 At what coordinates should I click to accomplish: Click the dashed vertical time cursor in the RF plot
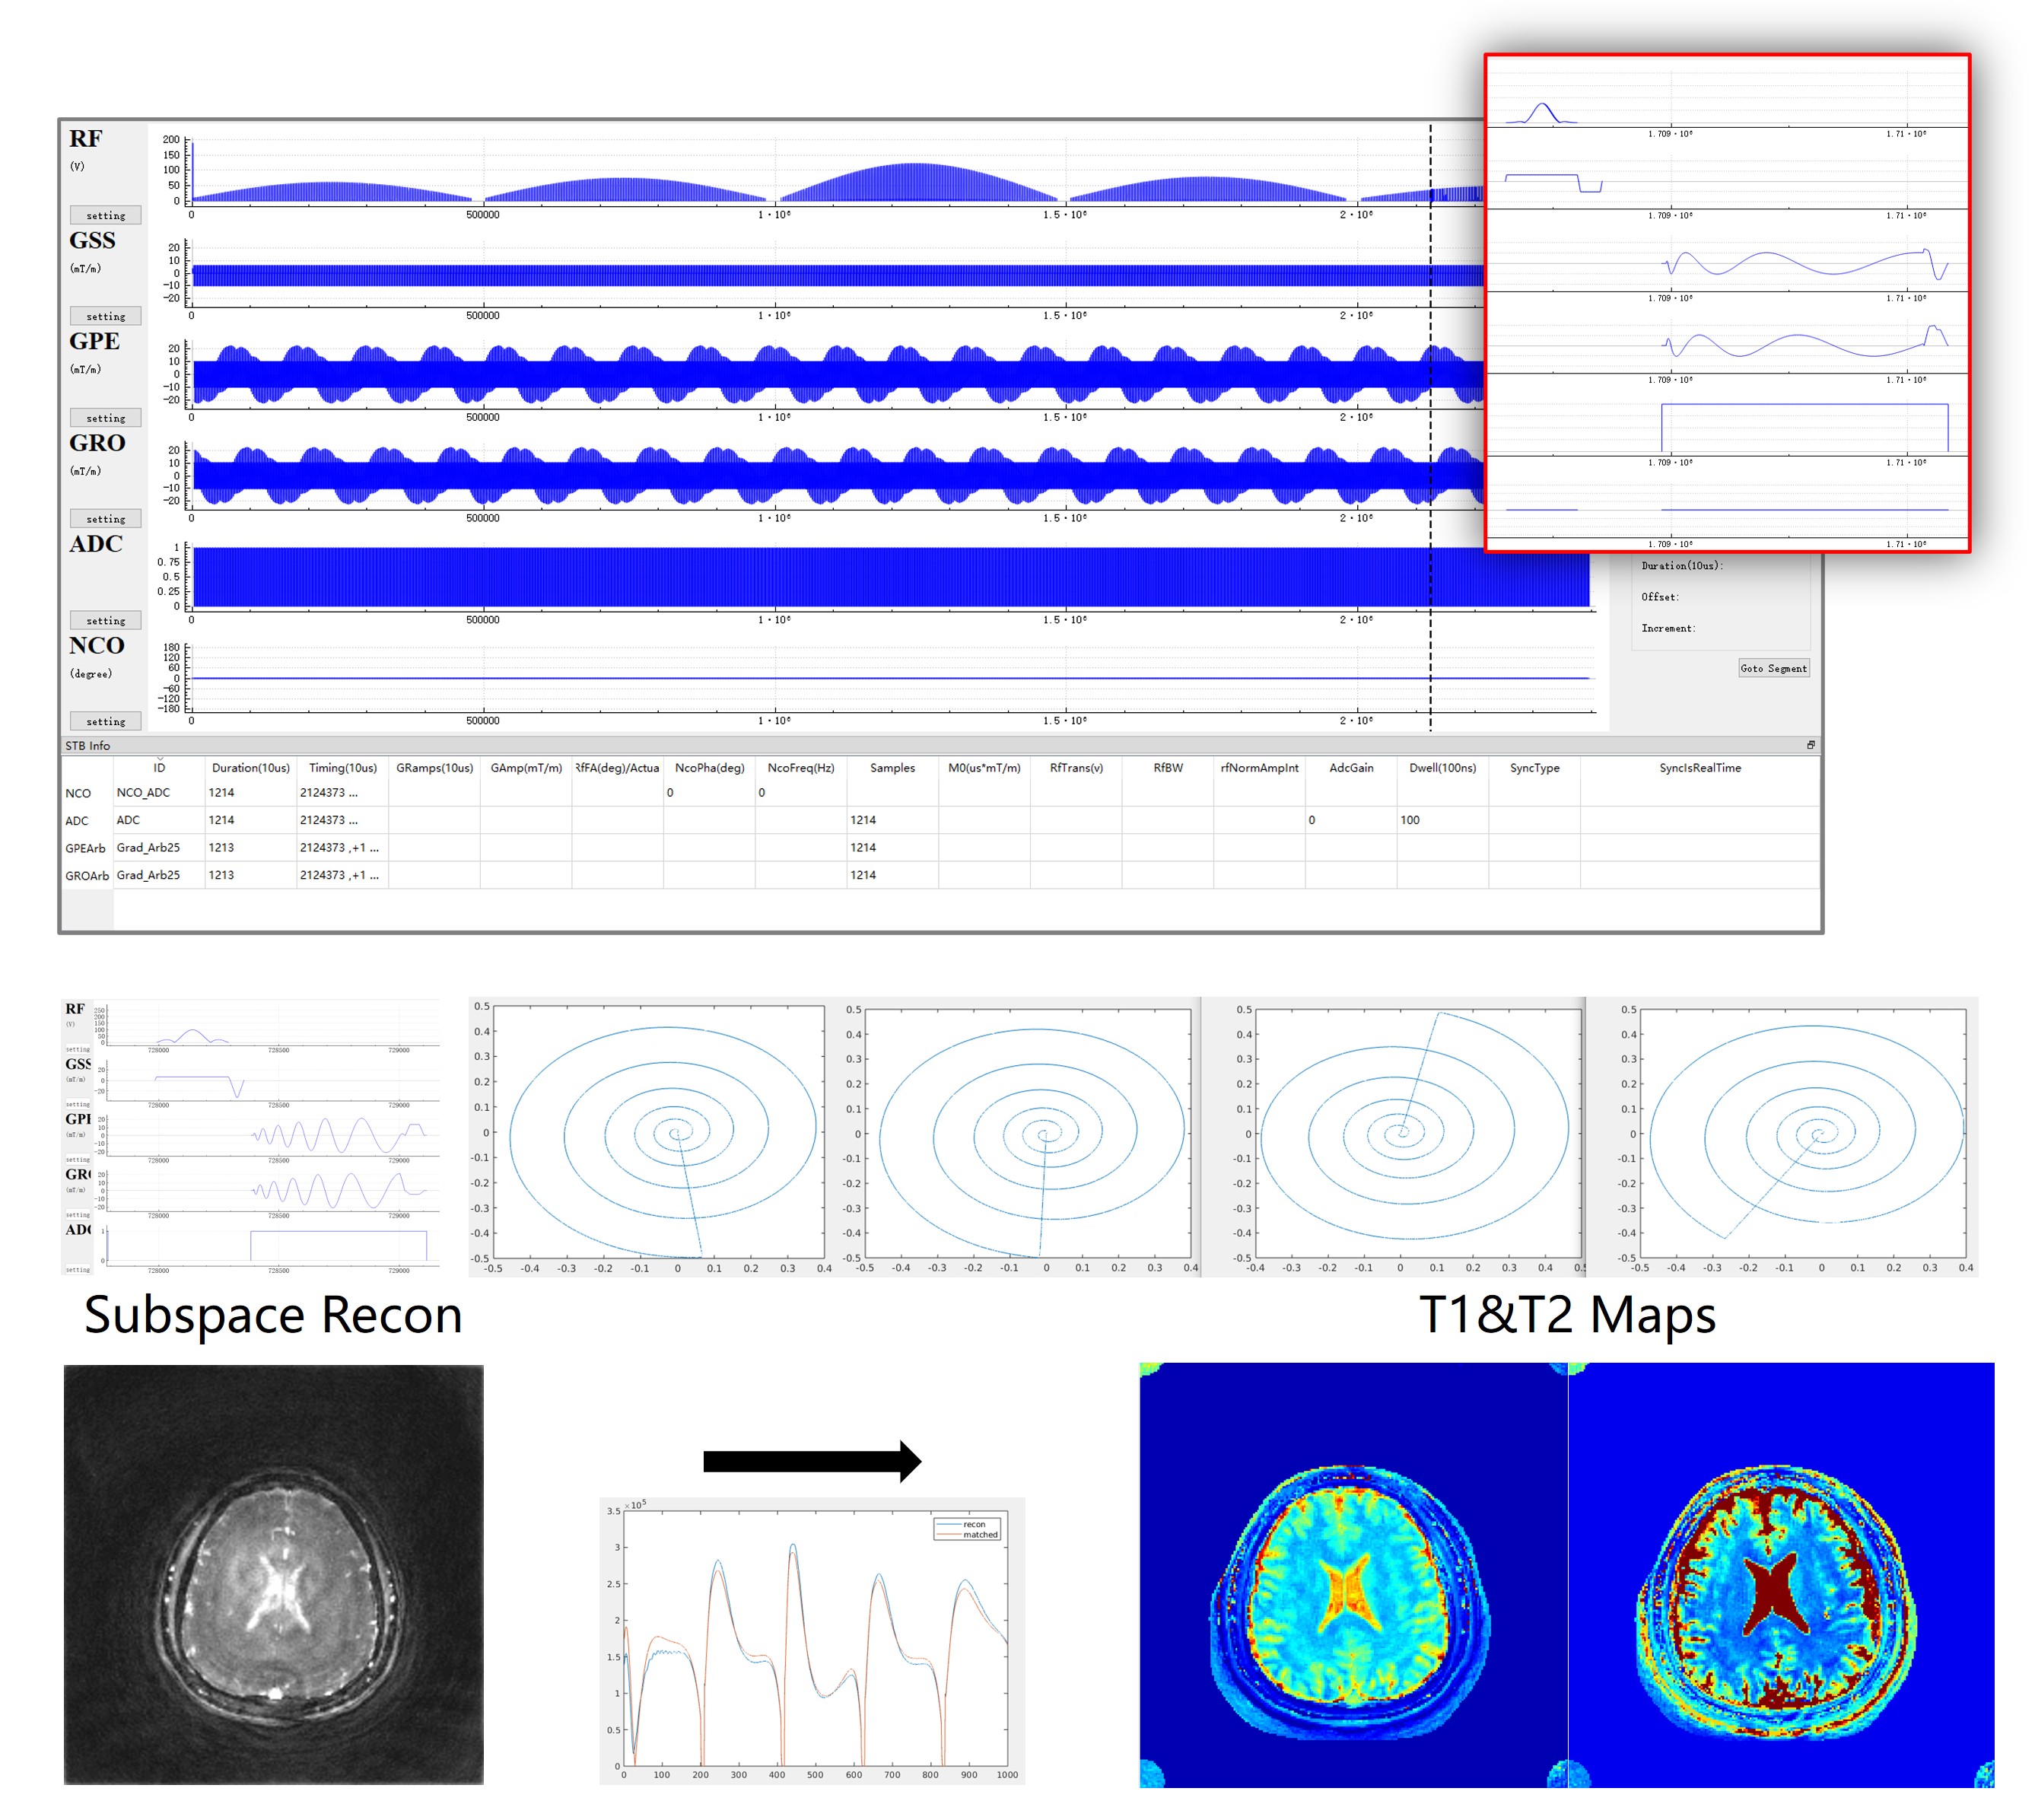[1430, 165]
